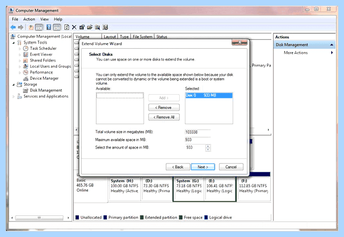Click the Up One Level toolbar icon
Image resolution: width=344 pixels, height=237 pixels.
[x=31, y=27]
